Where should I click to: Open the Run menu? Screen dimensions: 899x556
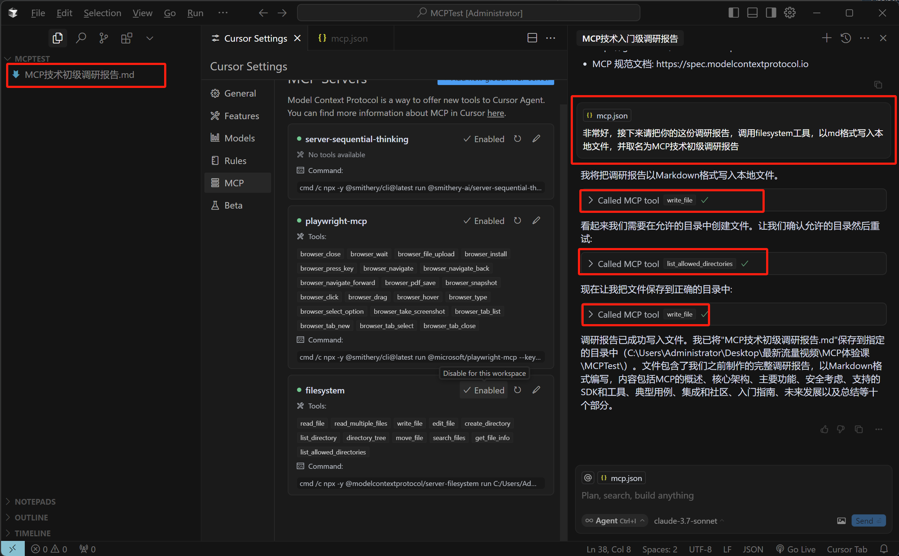pos(195,13)
